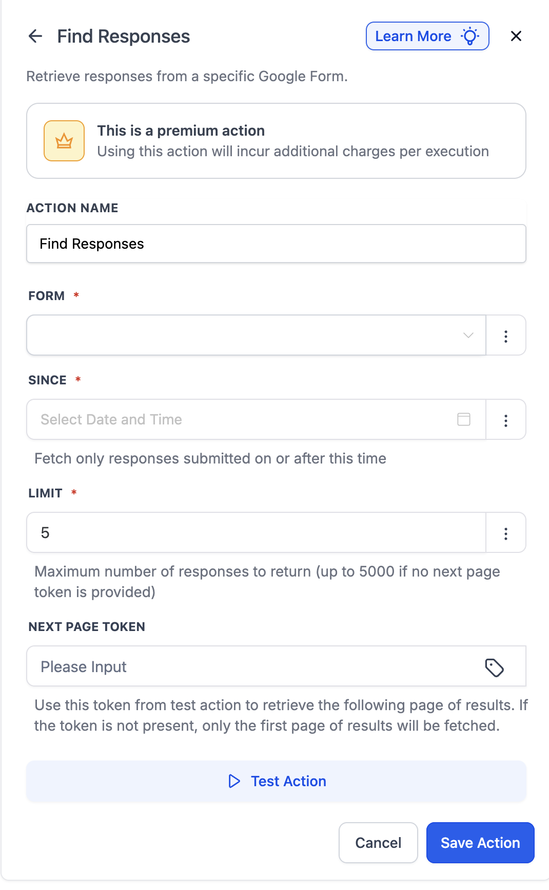The height and width of the screenshot is (890, 549).
Task: Click the calendar icon in Since field
Action: (x=464, y=419)
